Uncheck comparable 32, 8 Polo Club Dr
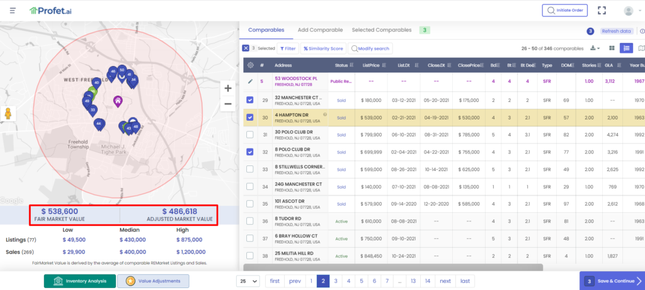This screenshot has height=290, width=645. 249,152
